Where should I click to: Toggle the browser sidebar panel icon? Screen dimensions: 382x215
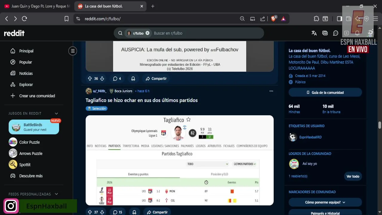pos(339,19)
